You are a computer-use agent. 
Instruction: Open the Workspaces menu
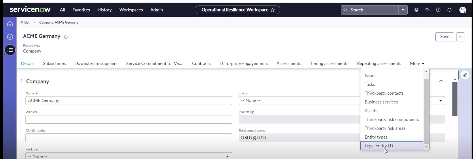click(131, 10)
